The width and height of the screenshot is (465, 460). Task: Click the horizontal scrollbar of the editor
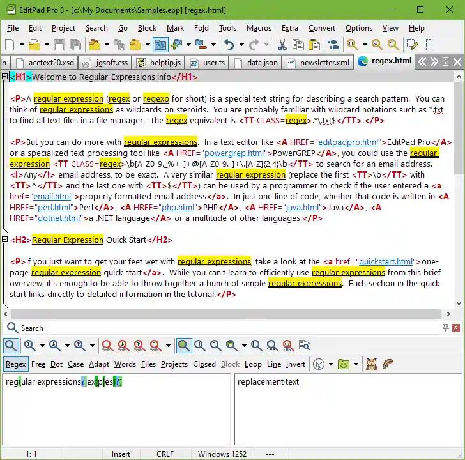pos(226,314)
